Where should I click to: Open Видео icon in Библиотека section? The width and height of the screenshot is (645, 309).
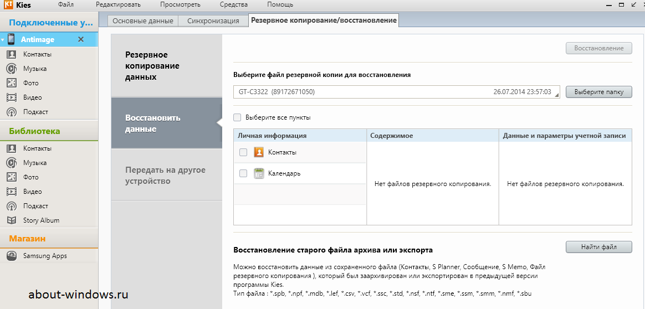pyautogui.click(x=12, y=192)
